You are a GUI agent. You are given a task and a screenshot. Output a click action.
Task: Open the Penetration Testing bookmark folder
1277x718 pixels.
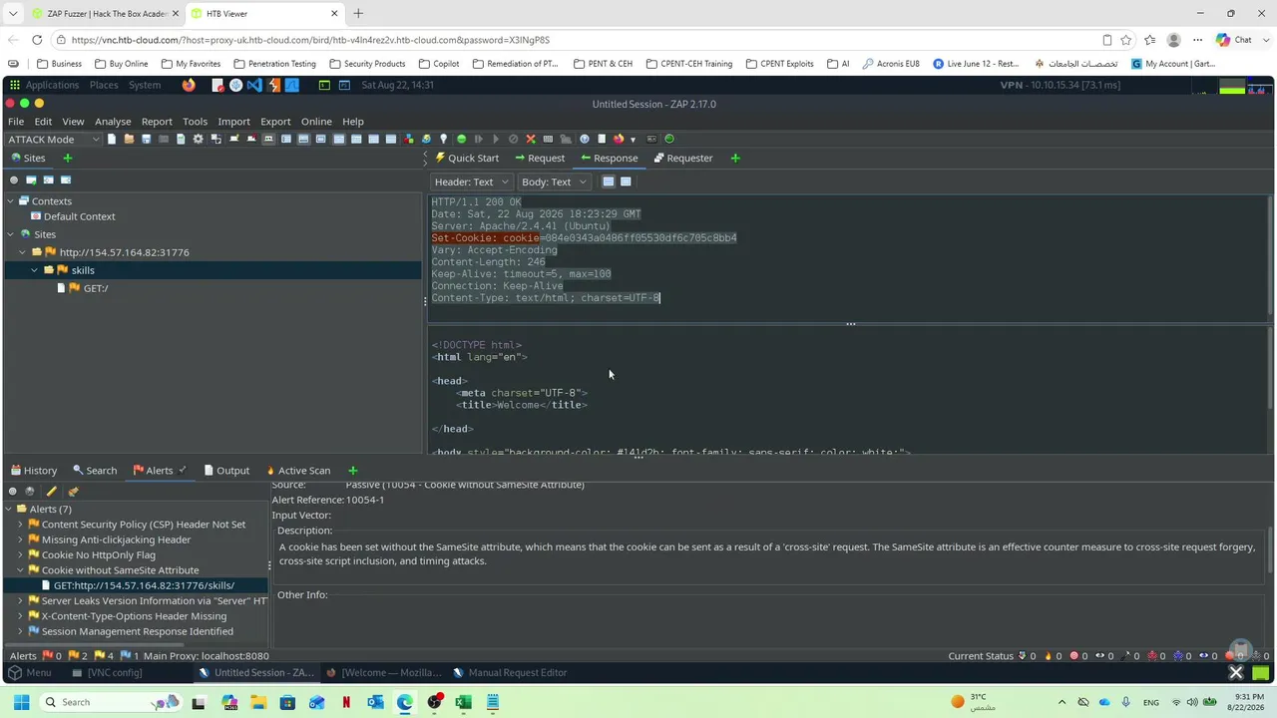(274, 64)
